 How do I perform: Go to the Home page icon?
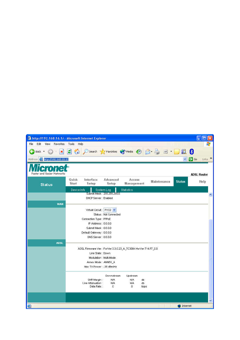click(77, 152)
